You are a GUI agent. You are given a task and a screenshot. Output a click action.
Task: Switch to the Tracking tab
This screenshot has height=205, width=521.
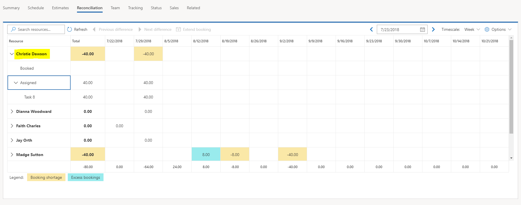pyautogui.click(x=135, y=8)
